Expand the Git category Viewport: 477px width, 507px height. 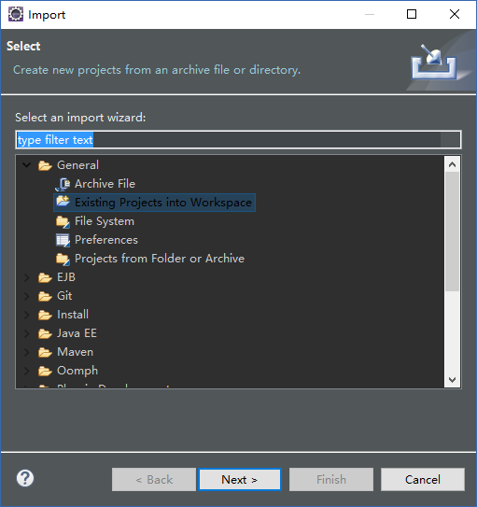click(x=27, y=296)
